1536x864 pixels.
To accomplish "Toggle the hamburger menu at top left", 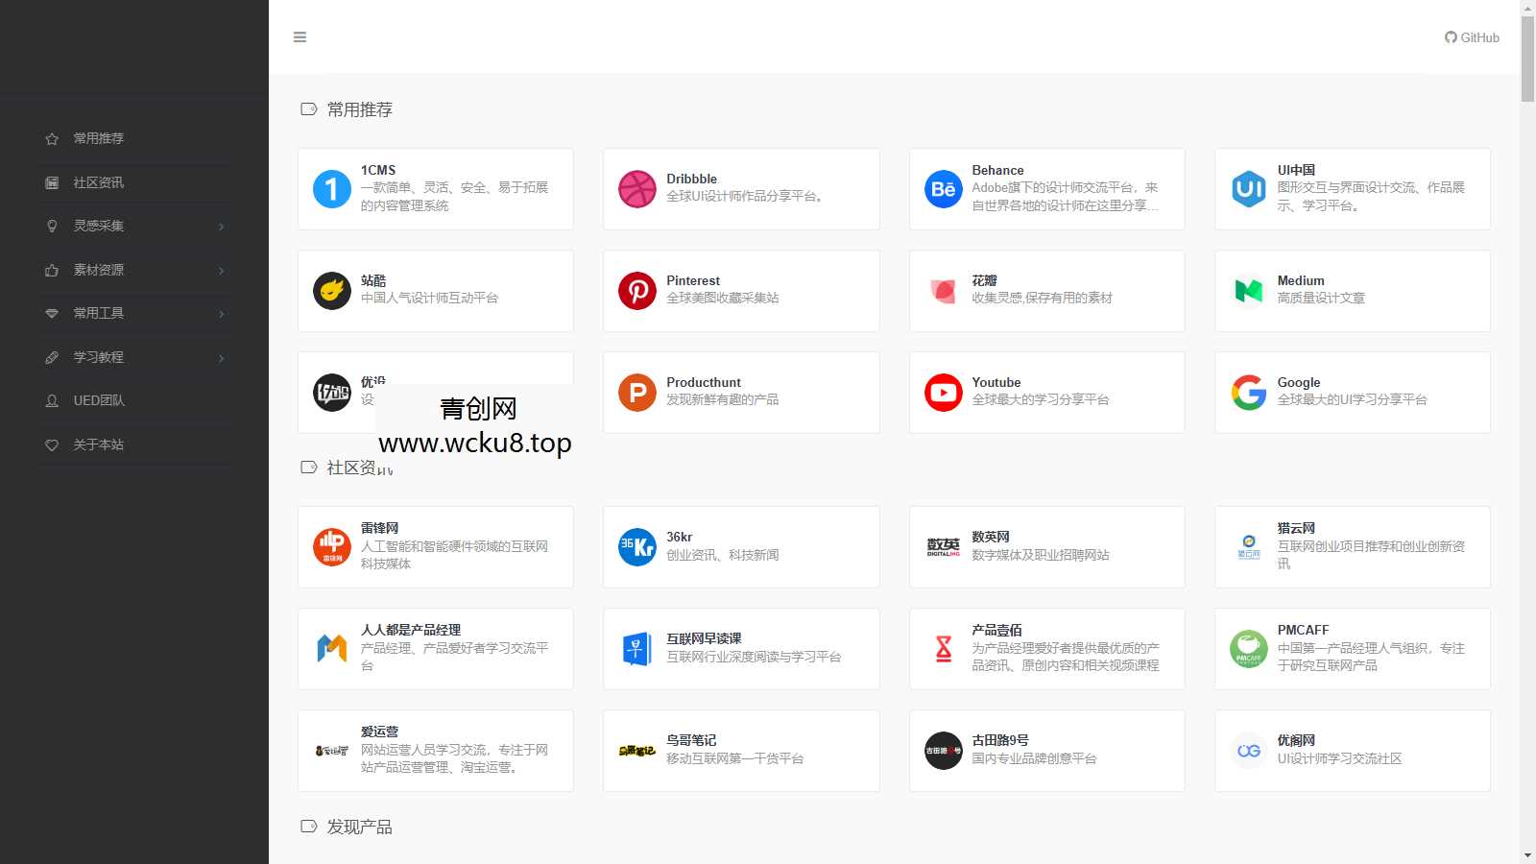I will 300,36.
